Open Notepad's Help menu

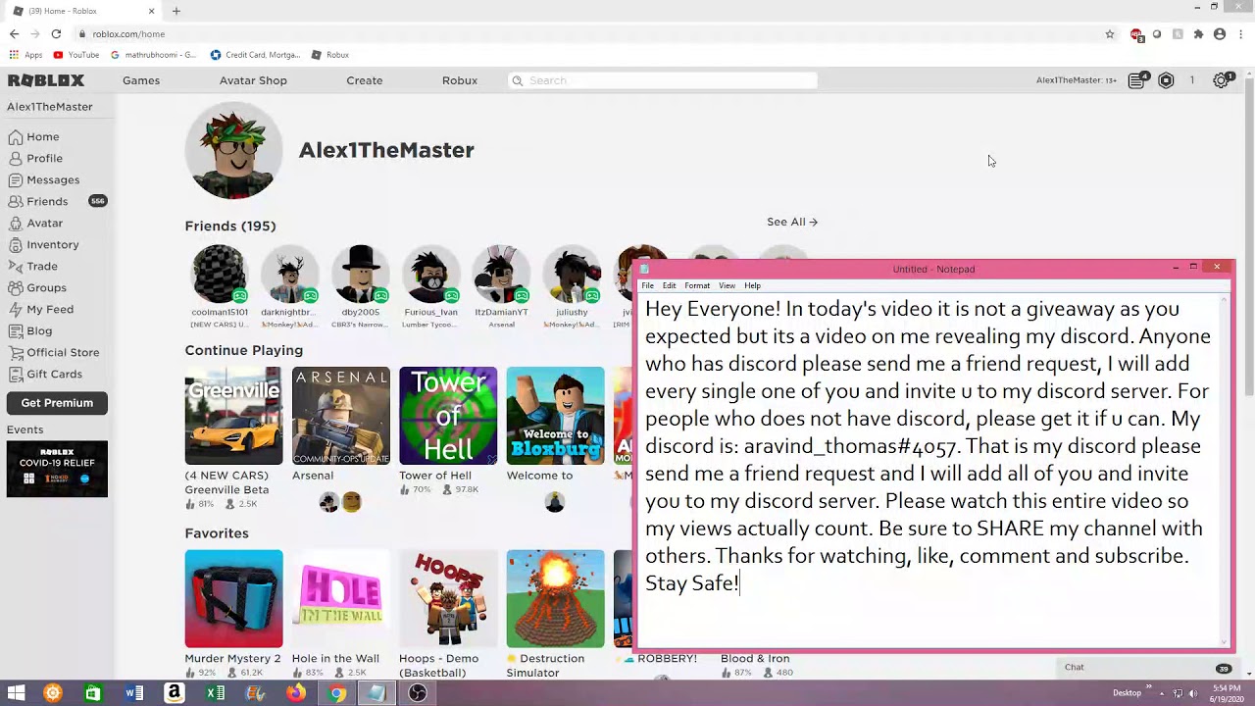(752, 285)
